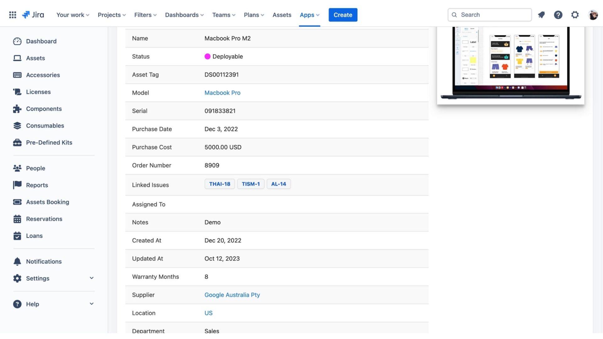Click the Loans calendar-check icon
Screen dimensions: 603x339
(x=17, y=236)
